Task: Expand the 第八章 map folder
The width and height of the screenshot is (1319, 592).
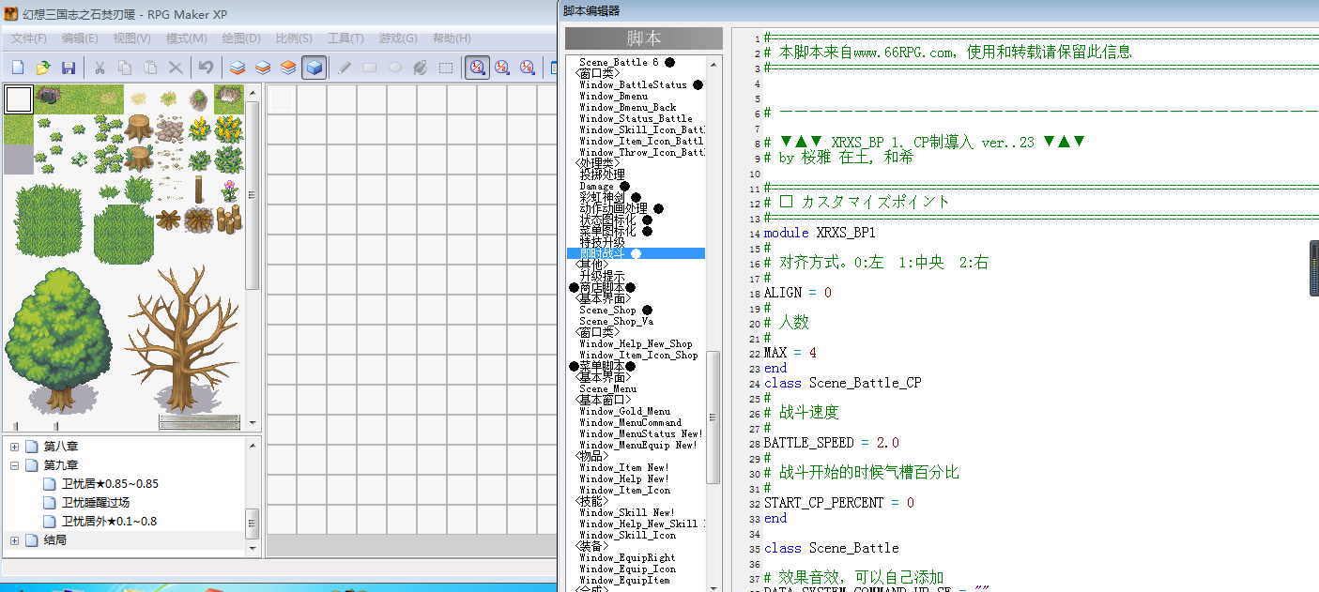Action: (x=15, y=447)
